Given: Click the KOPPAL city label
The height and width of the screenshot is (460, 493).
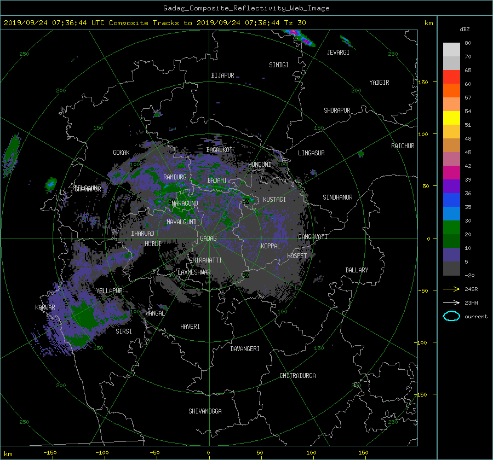Looking at the screenshot, I should click(x=271, y=246).
